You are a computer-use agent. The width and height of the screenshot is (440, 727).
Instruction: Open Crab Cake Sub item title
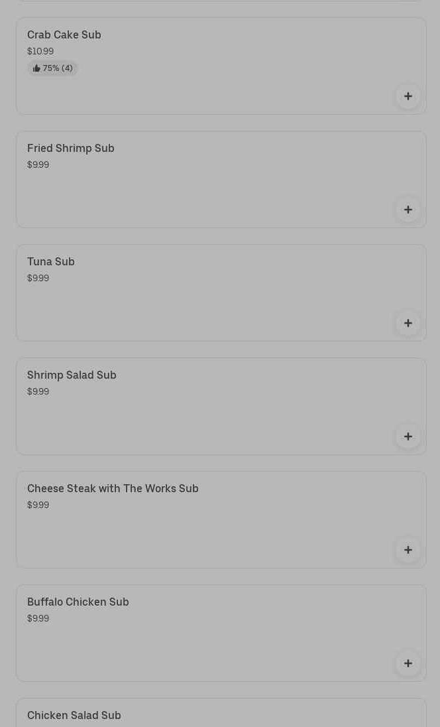click(64, 34)
